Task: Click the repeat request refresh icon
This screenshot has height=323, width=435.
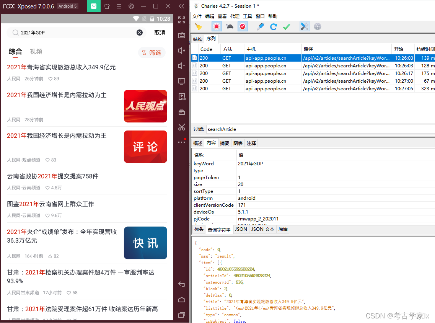Action: (274, 27)
